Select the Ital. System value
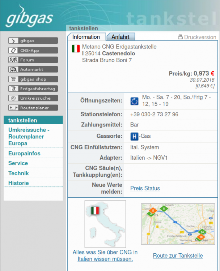Screen dimensions: 220x271 [x=144, y=147]
